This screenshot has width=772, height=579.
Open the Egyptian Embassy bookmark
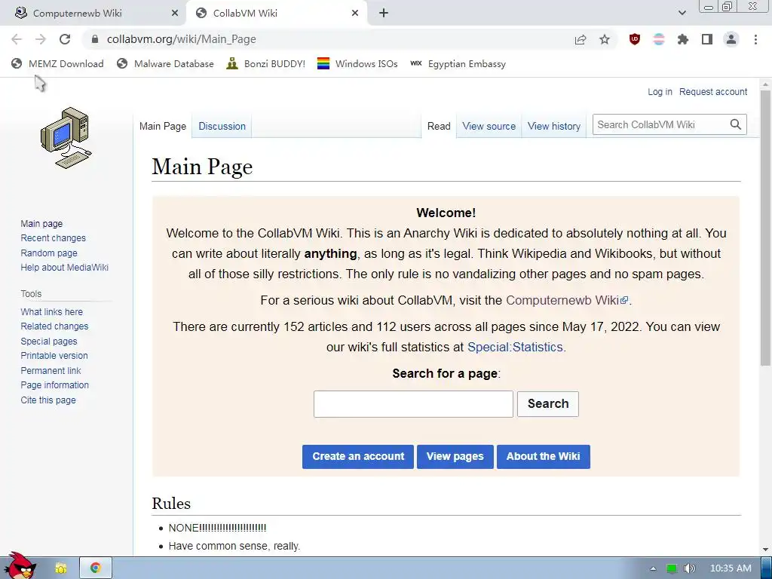click(458, 63)
